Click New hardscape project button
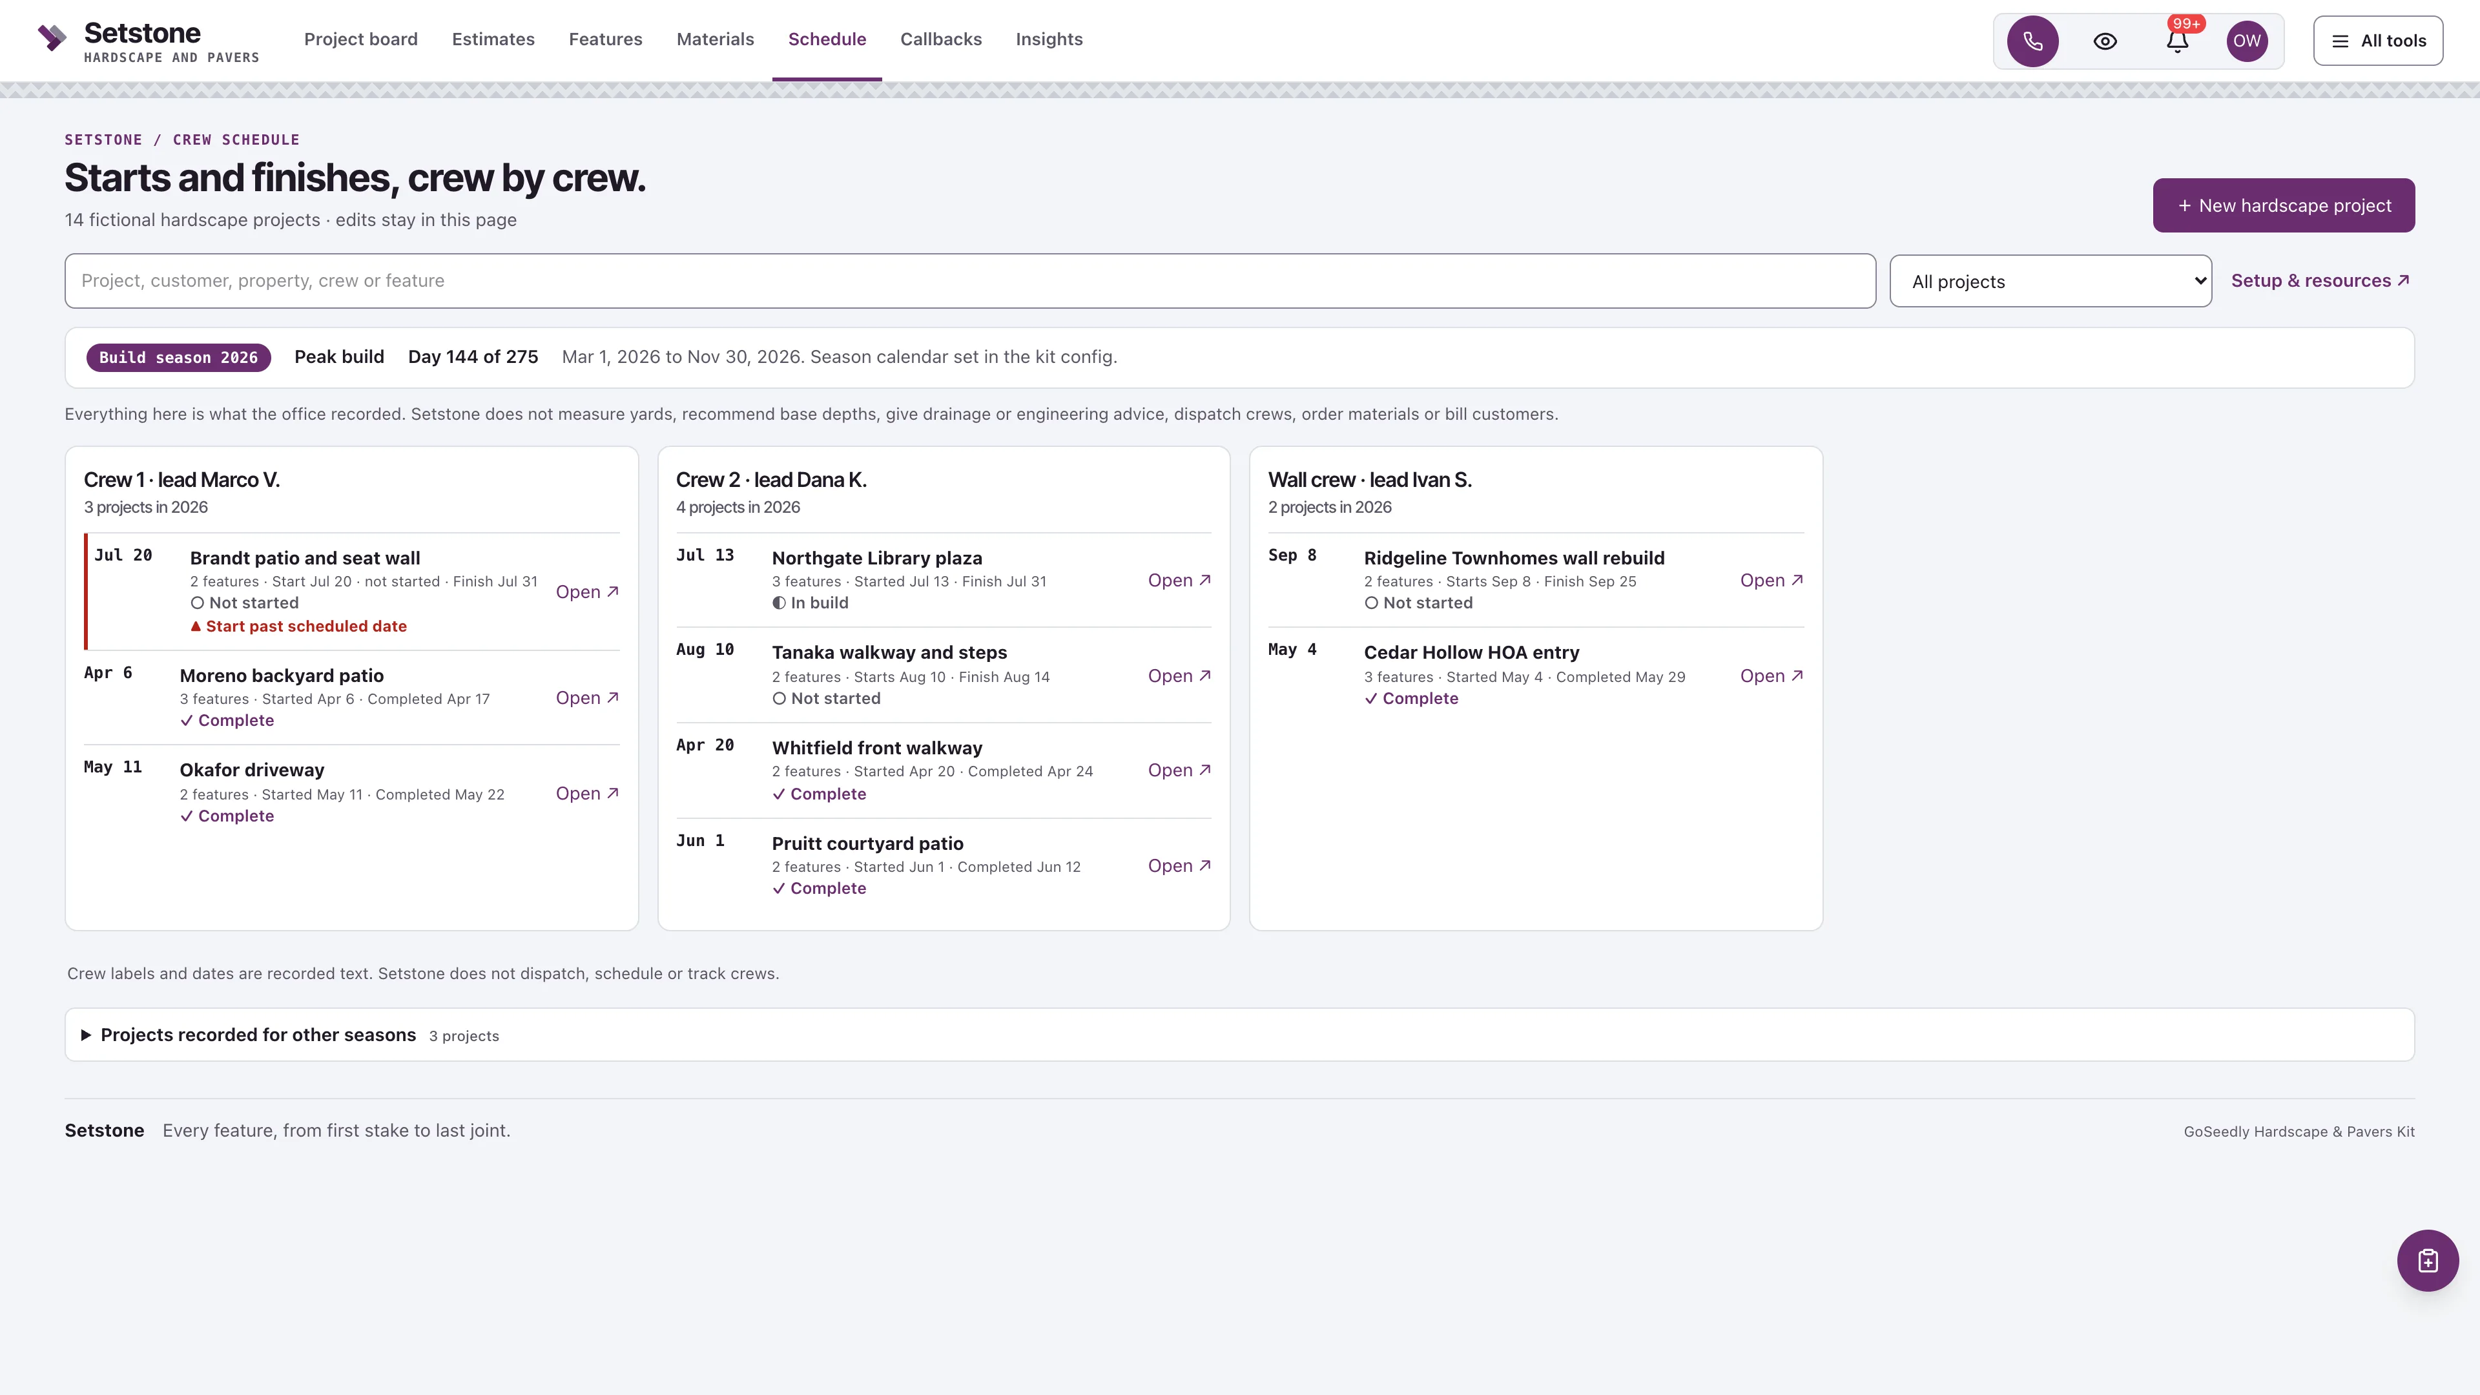This screenshot has width=2480, height=1395. (2284, 205)
